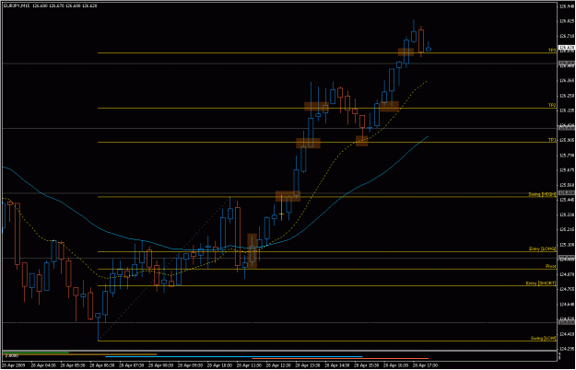
Task: Click the 126.250 price axis value
Action: [x=567, y=96]
